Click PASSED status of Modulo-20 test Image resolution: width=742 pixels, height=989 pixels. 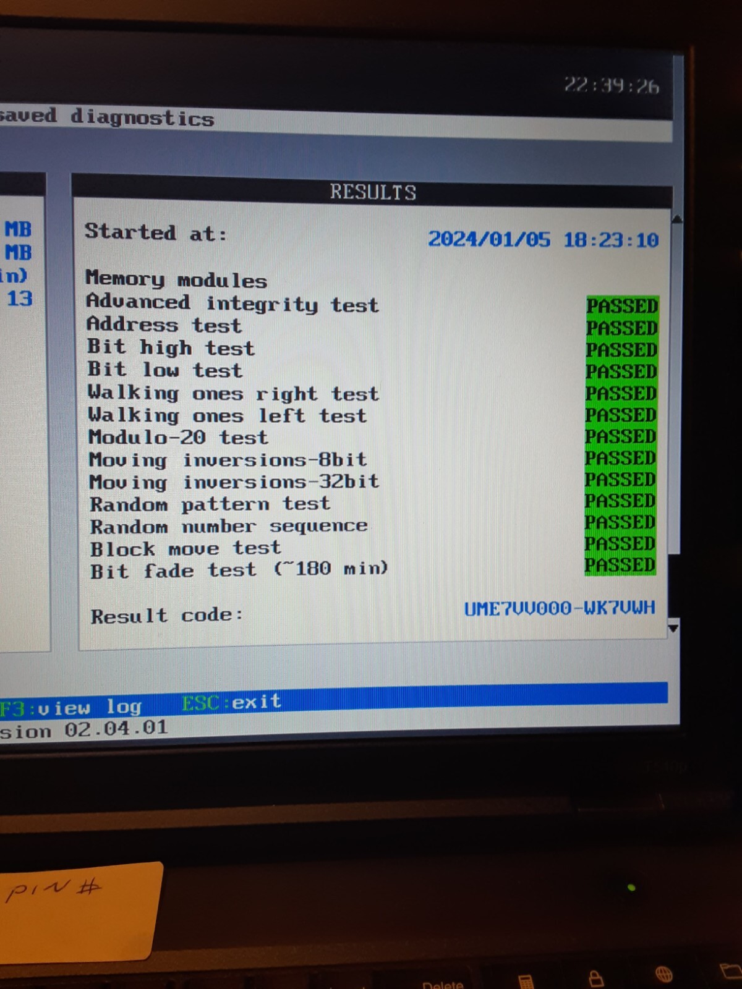pos(621,436)
